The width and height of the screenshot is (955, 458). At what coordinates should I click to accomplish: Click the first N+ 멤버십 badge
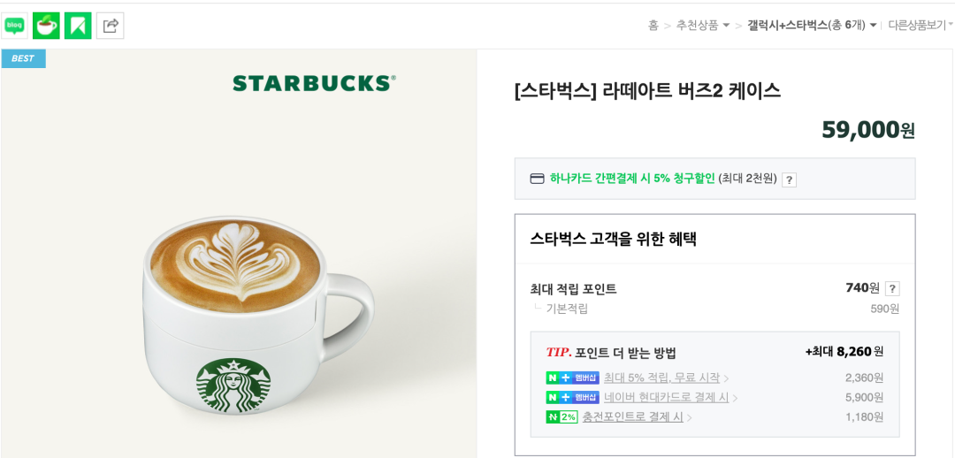click(x=572, y=378)
